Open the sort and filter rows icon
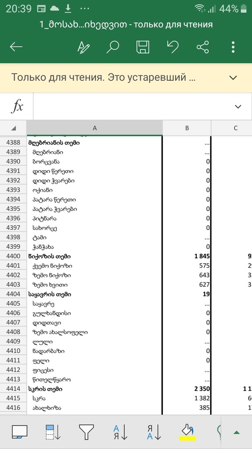Viewport: 252px width, 449px height. tap(53, 432)
